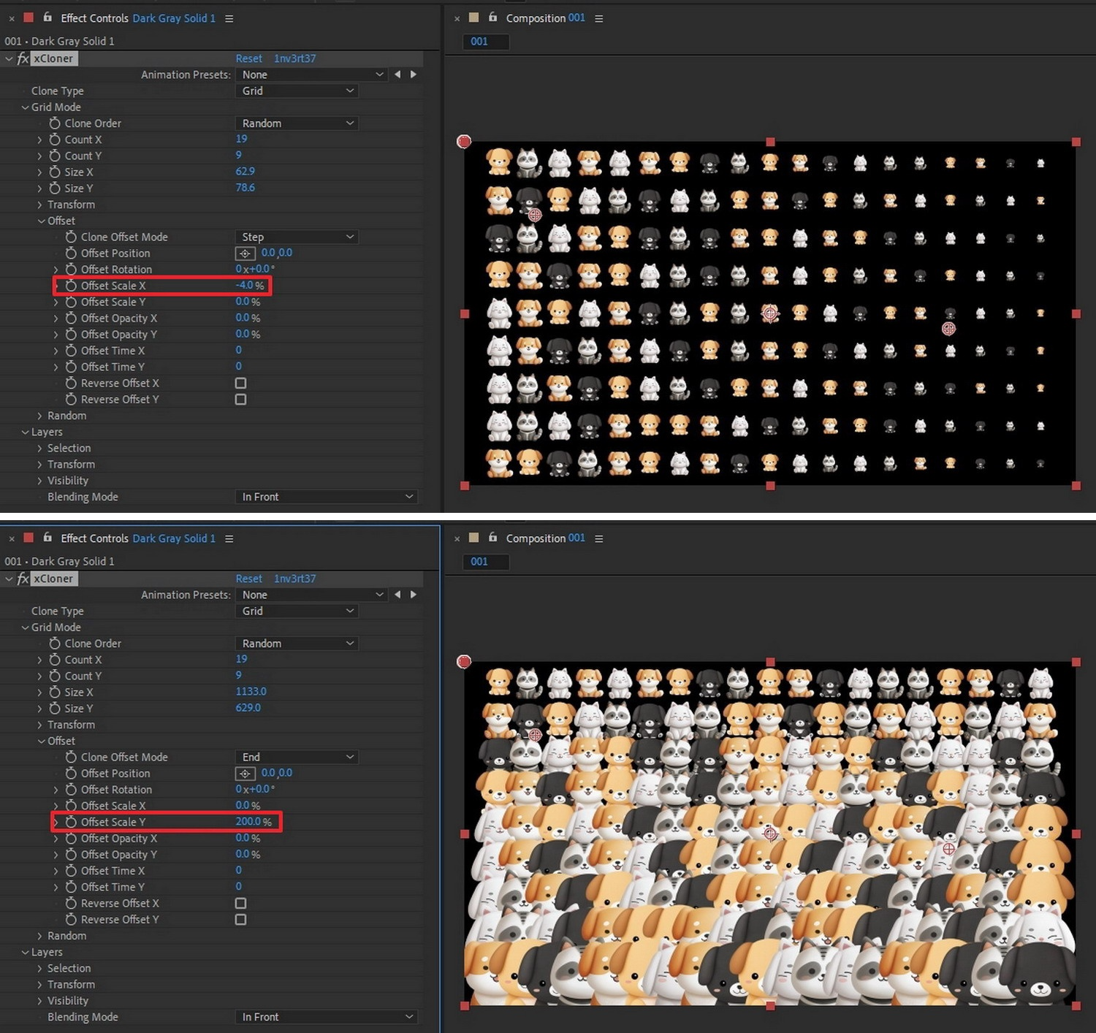Enable the Size X stopwatch beside 62.9
The height and width of the screenshot is (1033, 1096).
pyautogui.click(x=55, y=172)
